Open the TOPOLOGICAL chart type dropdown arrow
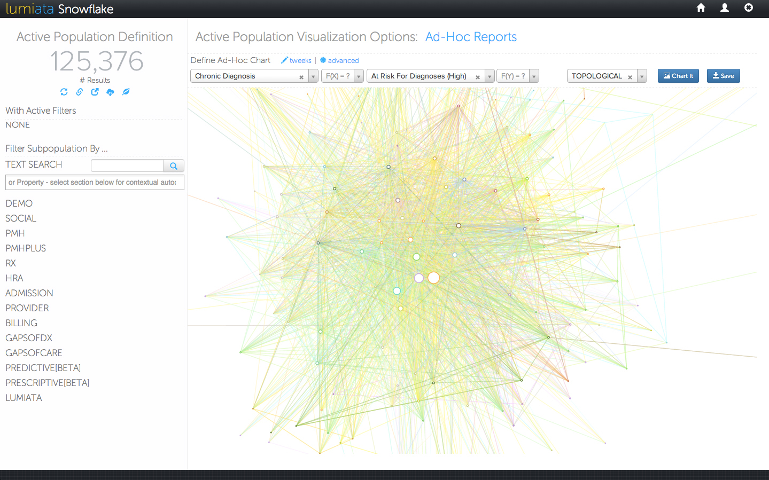 [642, 76]
